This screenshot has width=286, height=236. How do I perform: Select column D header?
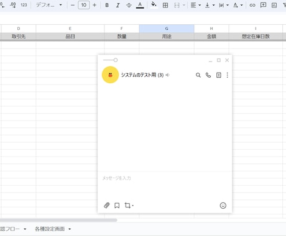coord(19,29)
